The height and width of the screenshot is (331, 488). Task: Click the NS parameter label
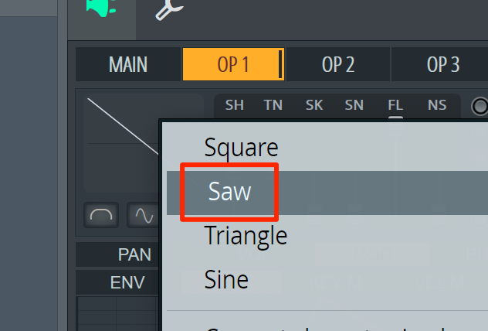(x=437, y=105)
